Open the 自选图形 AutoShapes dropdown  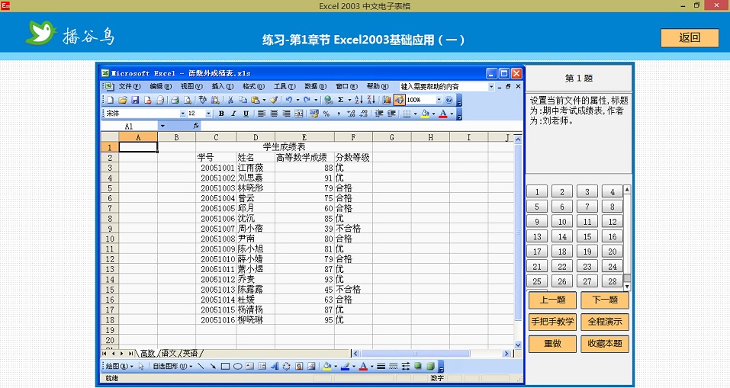[172, 367]
